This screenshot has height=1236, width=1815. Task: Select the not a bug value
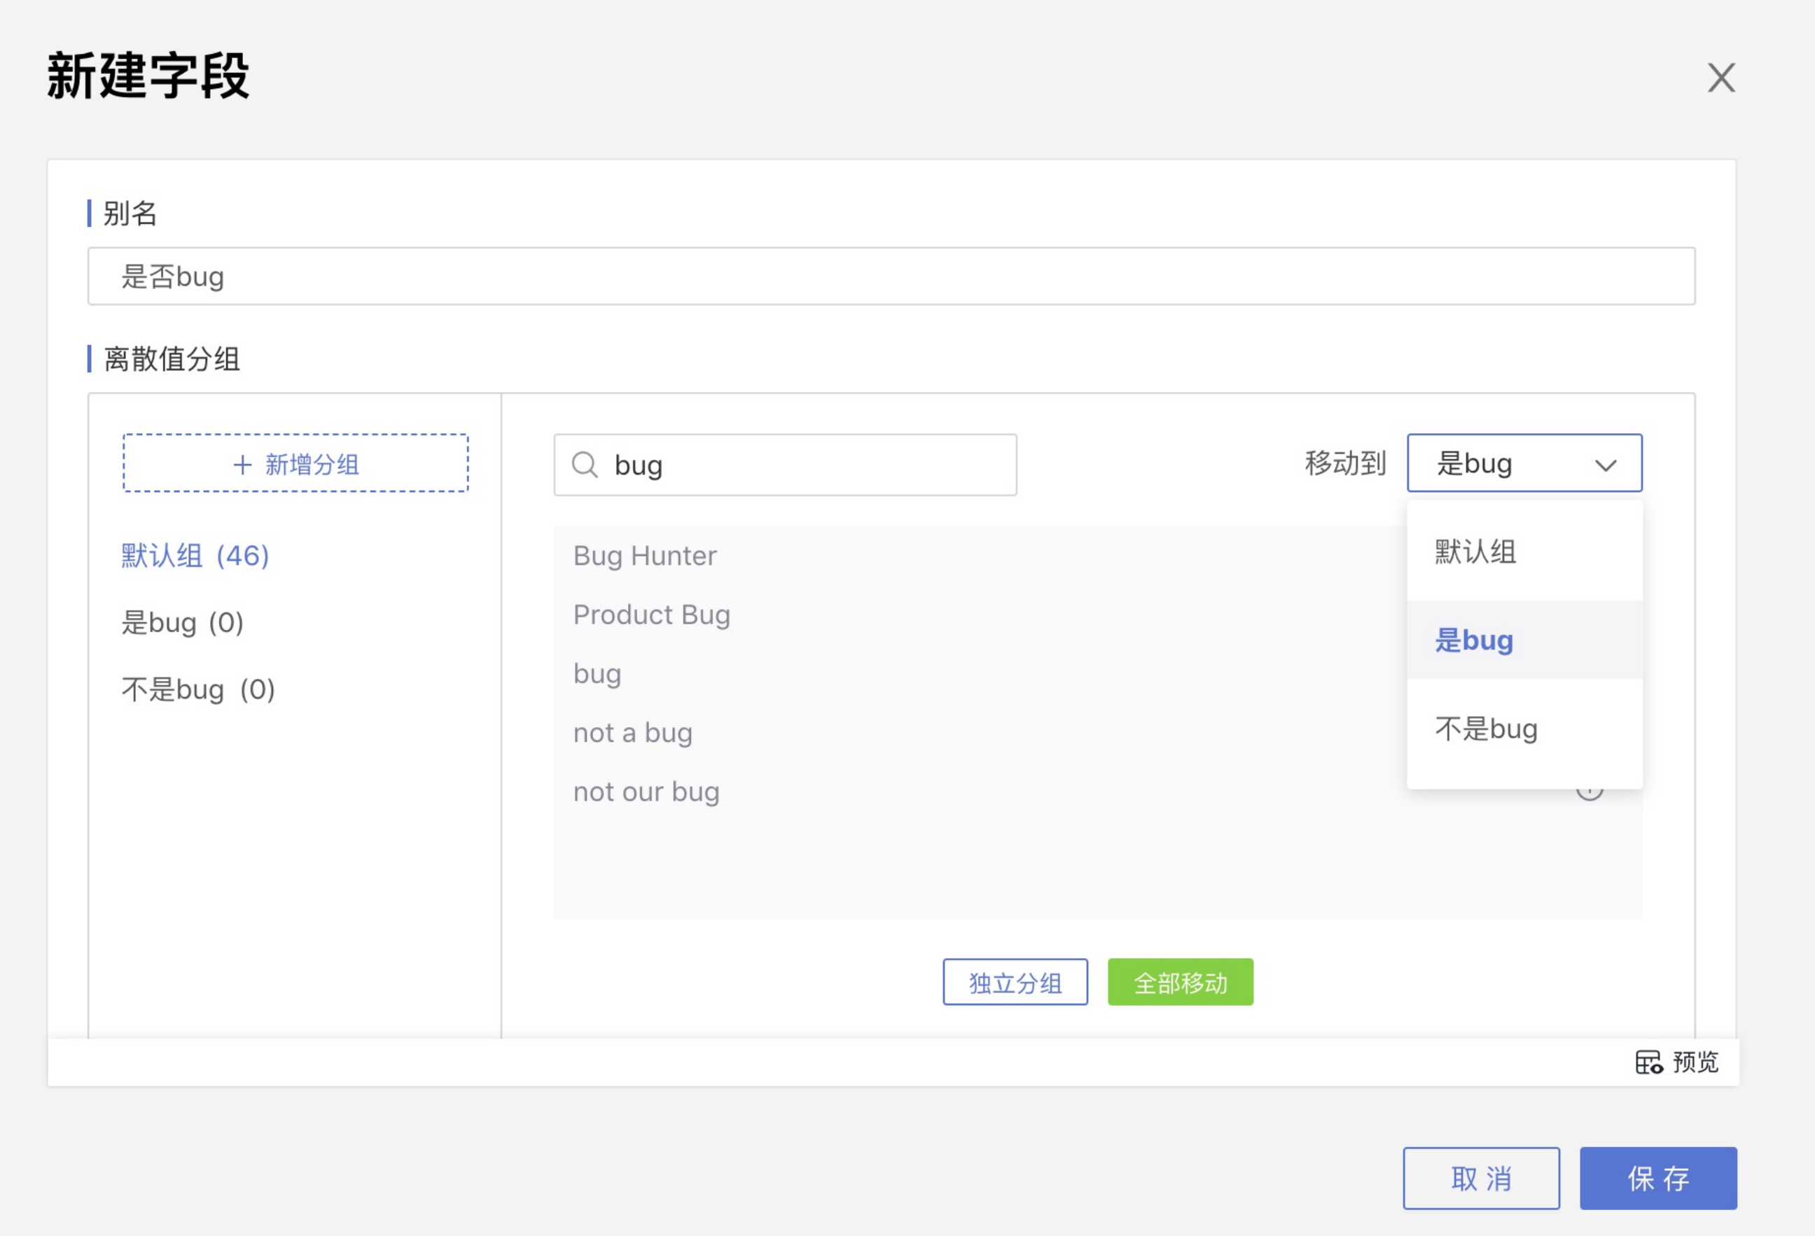click(x=632, y=733)
